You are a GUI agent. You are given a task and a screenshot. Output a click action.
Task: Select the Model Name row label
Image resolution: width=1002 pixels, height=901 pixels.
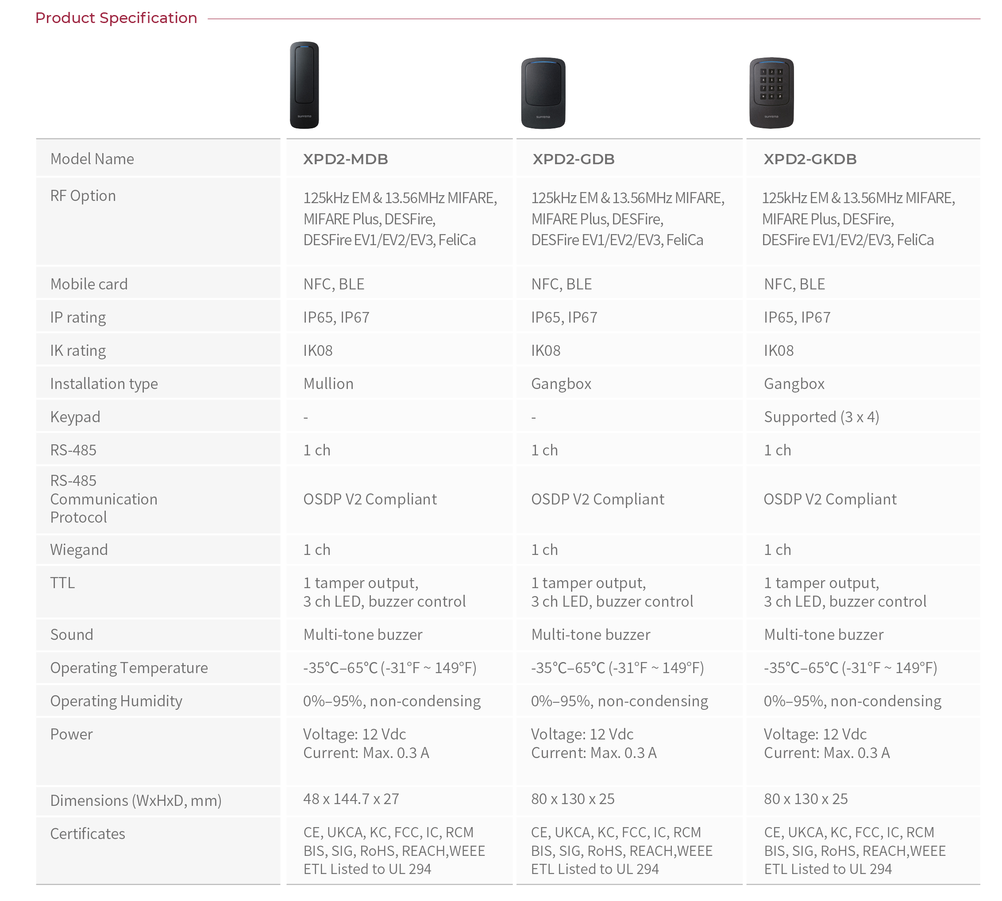click(x=92, y=159)
